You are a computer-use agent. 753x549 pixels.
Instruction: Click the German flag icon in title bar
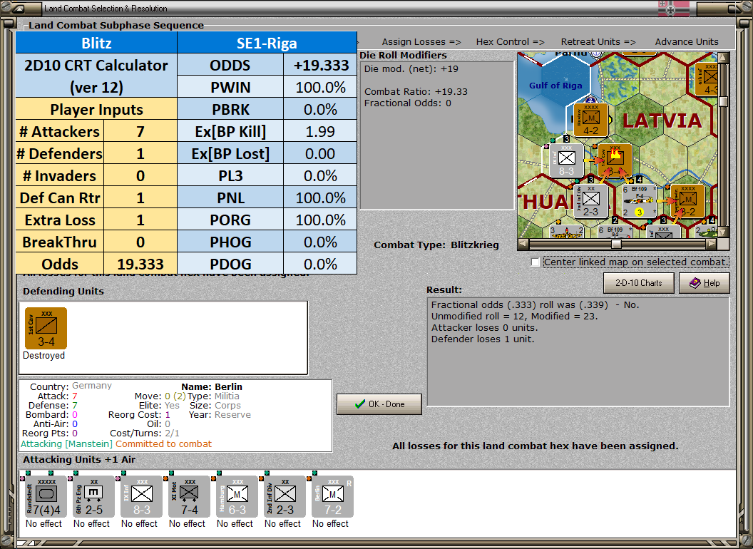point(673,8)
